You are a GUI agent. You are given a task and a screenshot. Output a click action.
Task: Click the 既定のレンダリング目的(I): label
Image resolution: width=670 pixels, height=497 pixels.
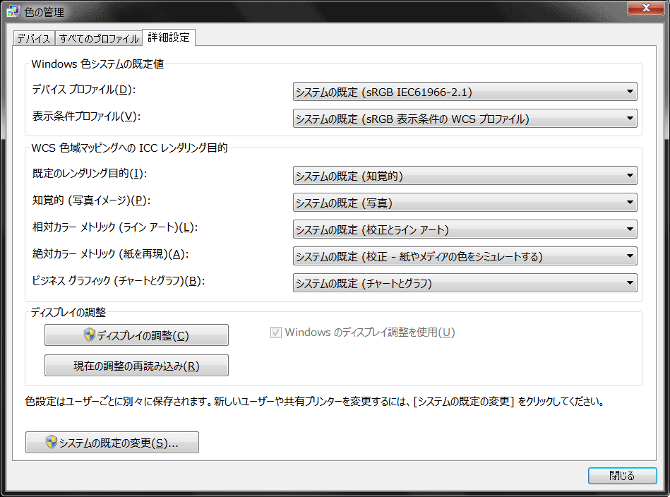click(90, 174)
